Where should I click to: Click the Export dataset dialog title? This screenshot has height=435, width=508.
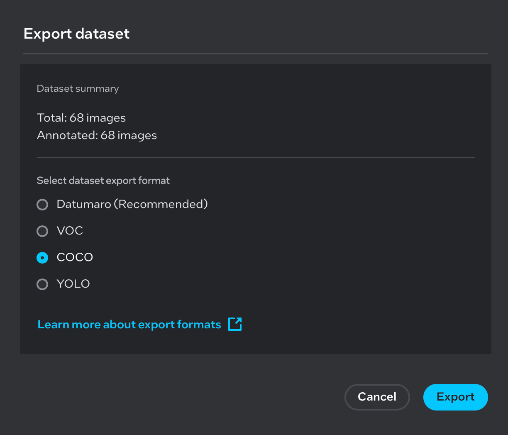point(76,33)
